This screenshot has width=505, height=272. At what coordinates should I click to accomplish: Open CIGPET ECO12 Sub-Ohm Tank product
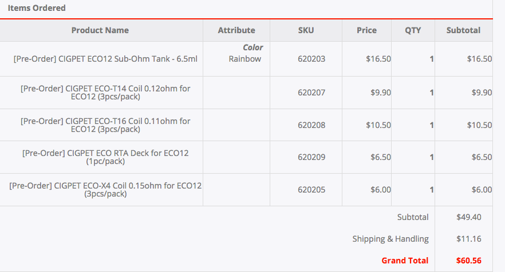click(x=105, y=58)
